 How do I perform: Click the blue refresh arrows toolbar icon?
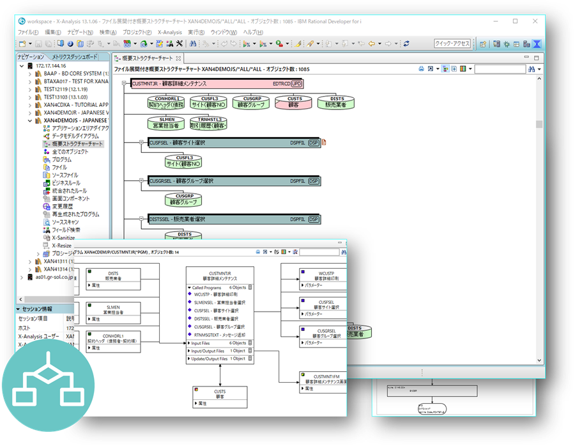406,44
